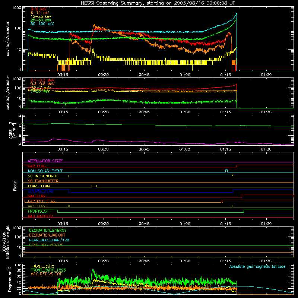Select the 50-100 keV legend label

[x=42, y=24]
